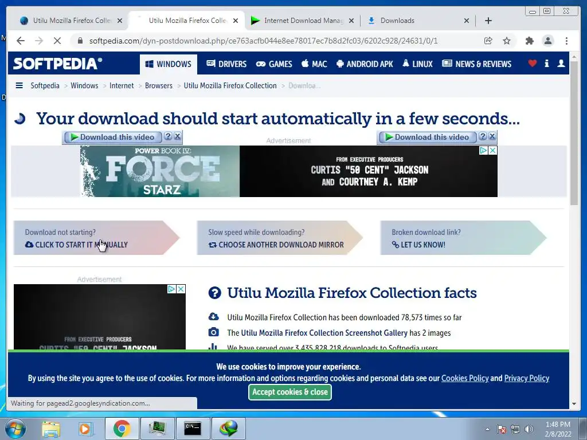Share this page via address bar icon
The height and width of the screenshot is (440, 587).
(x=488, y=41)
